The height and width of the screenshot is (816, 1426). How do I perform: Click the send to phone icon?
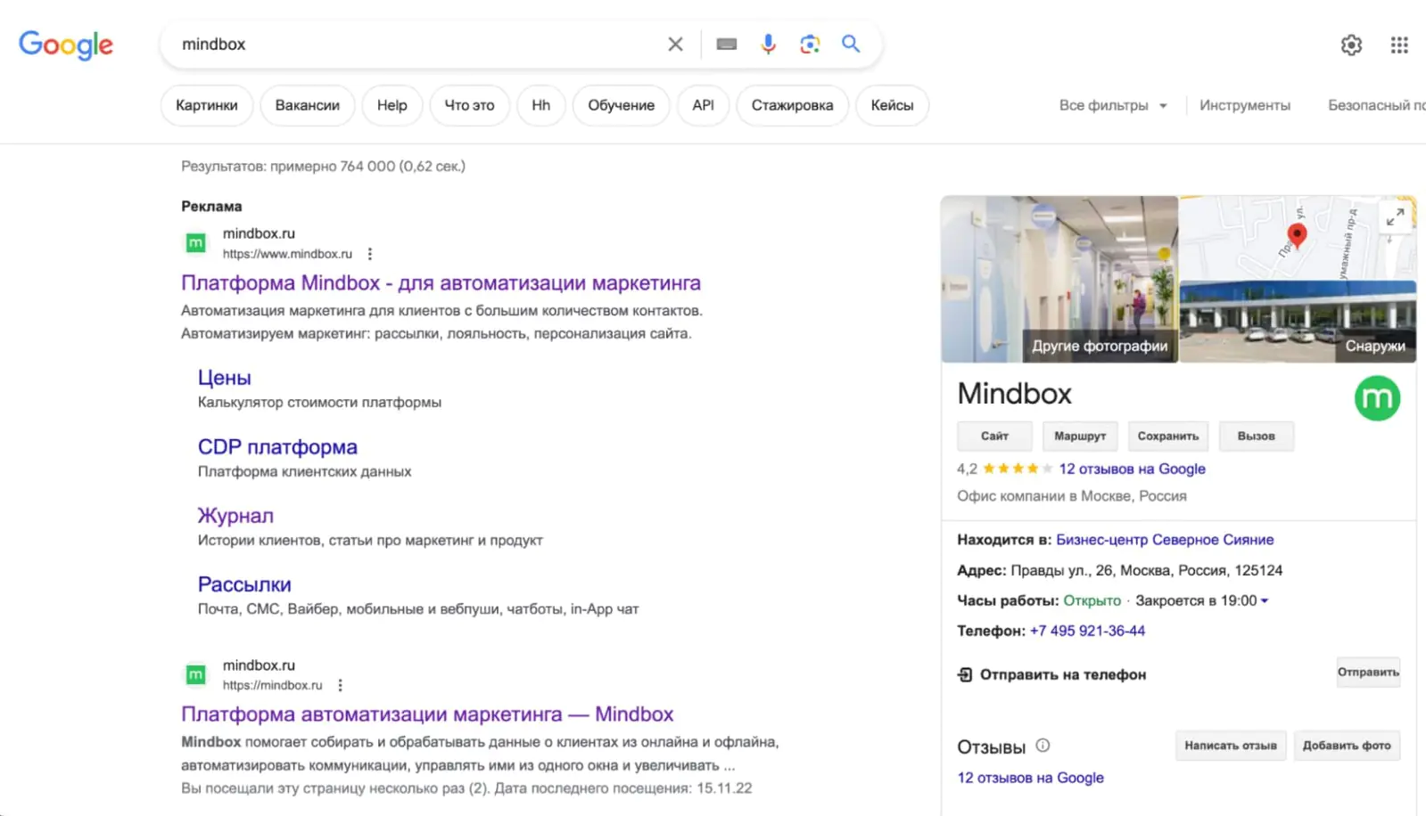[x=965, y=674]
